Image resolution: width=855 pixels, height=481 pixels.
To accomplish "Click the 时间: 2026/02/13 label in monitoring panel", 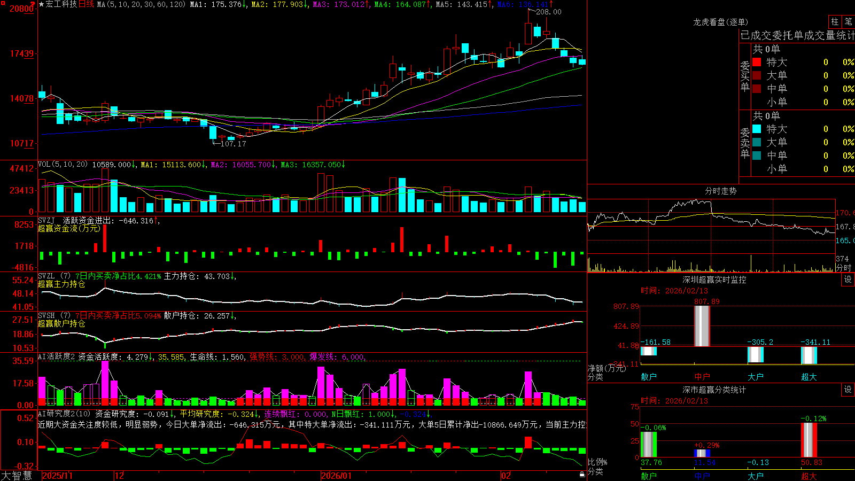I will pos(674,291).
